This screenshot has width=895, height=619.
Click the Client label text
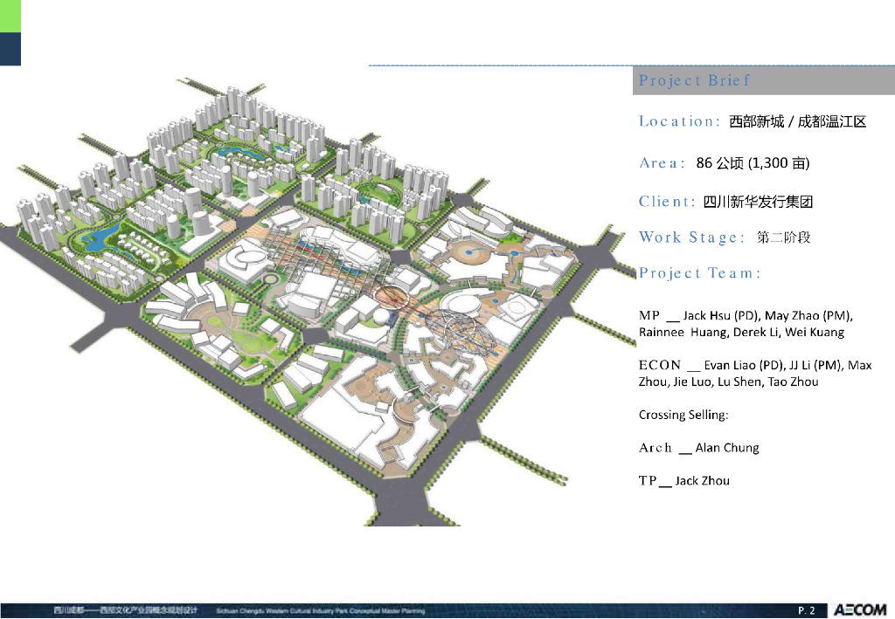click(x=668, y=202)
